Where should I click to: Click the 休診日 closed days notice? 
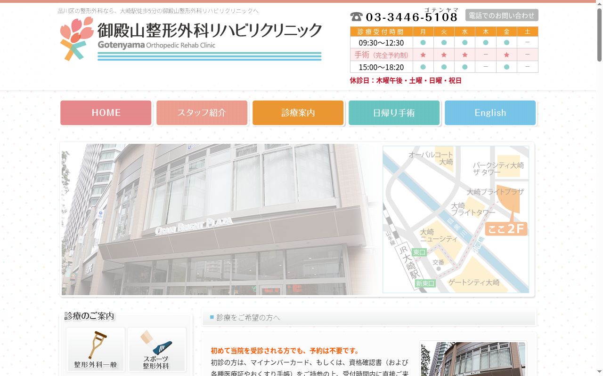point(406,80)
